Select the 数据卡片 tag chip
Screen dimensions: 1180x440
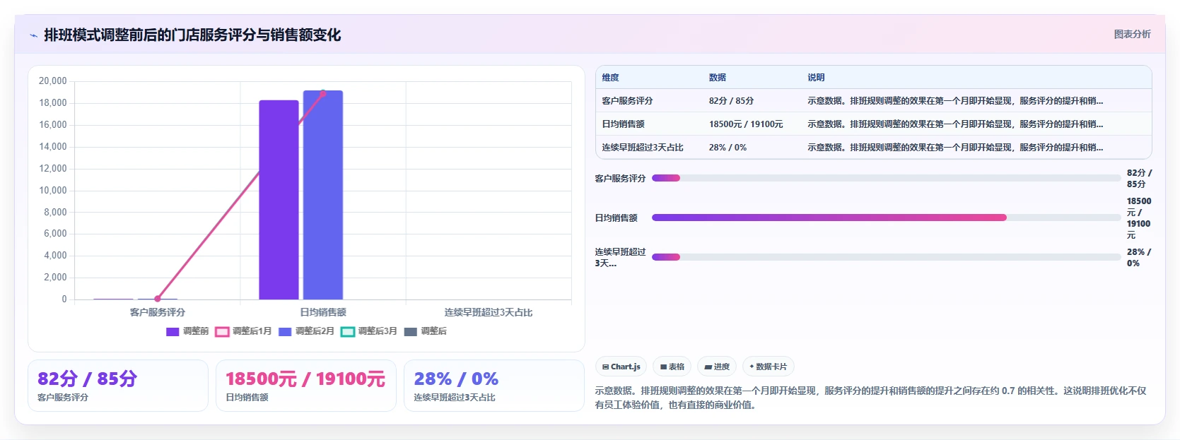point(769,367)
